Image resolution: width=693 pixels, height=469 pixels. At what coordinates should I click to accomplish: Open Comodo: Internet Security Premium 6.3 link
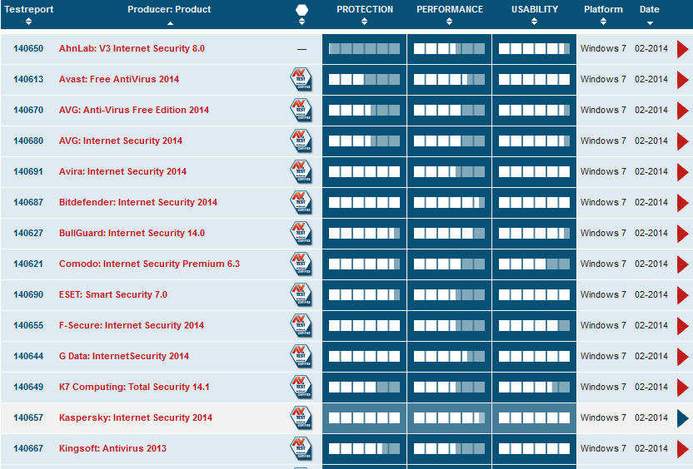pyautogui.click(x=149, y=264)
